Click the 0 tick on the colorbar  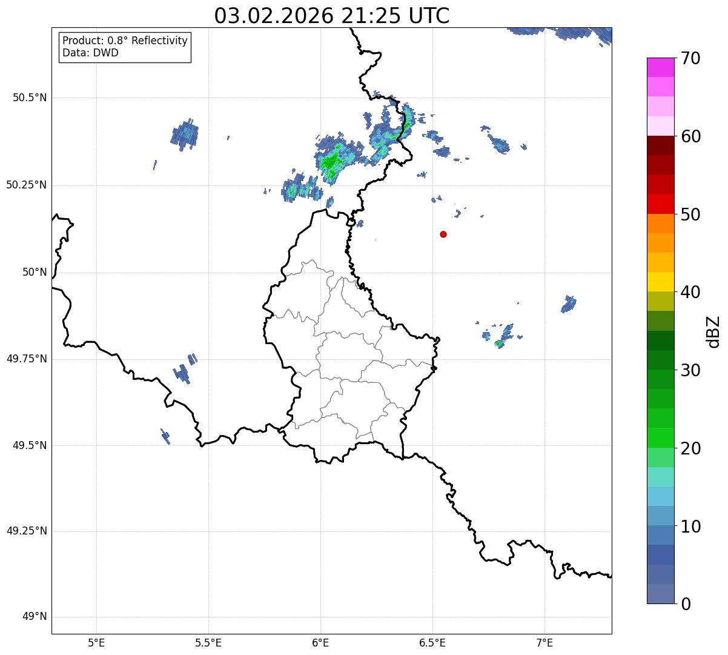click(x=686, y=604)
